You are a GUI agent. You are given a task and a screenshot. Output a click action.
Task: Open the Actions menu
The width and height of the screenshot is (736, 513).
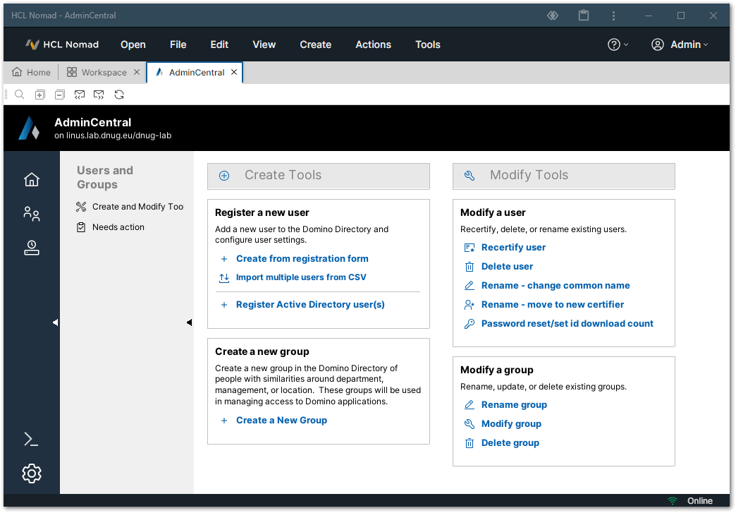(x=373, y=44)
